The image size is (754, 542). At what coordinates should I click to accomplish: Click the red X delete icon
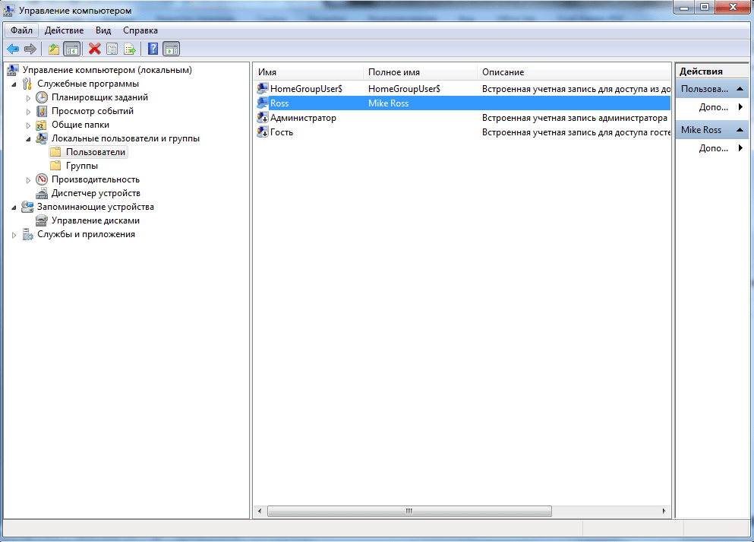pos(95,49)
